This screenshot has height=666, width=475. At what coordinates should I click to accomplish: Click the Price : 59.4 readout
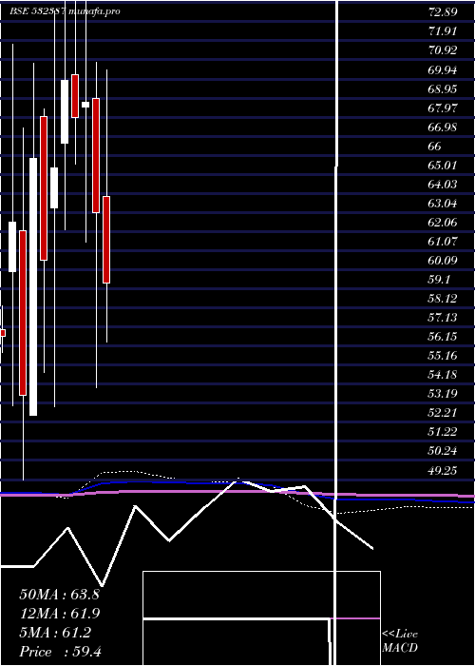[60, 652]
